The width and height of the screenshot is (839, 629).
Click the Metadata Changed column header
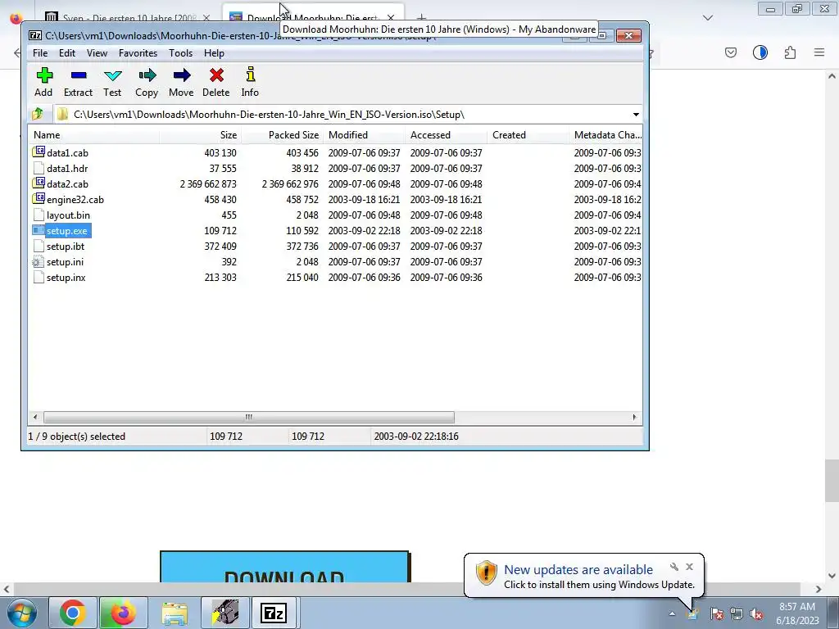point(607,135)
